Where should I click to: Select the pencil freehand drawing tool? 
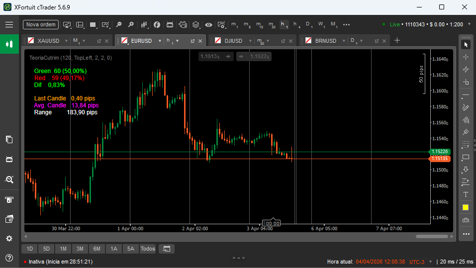(466, 107)
